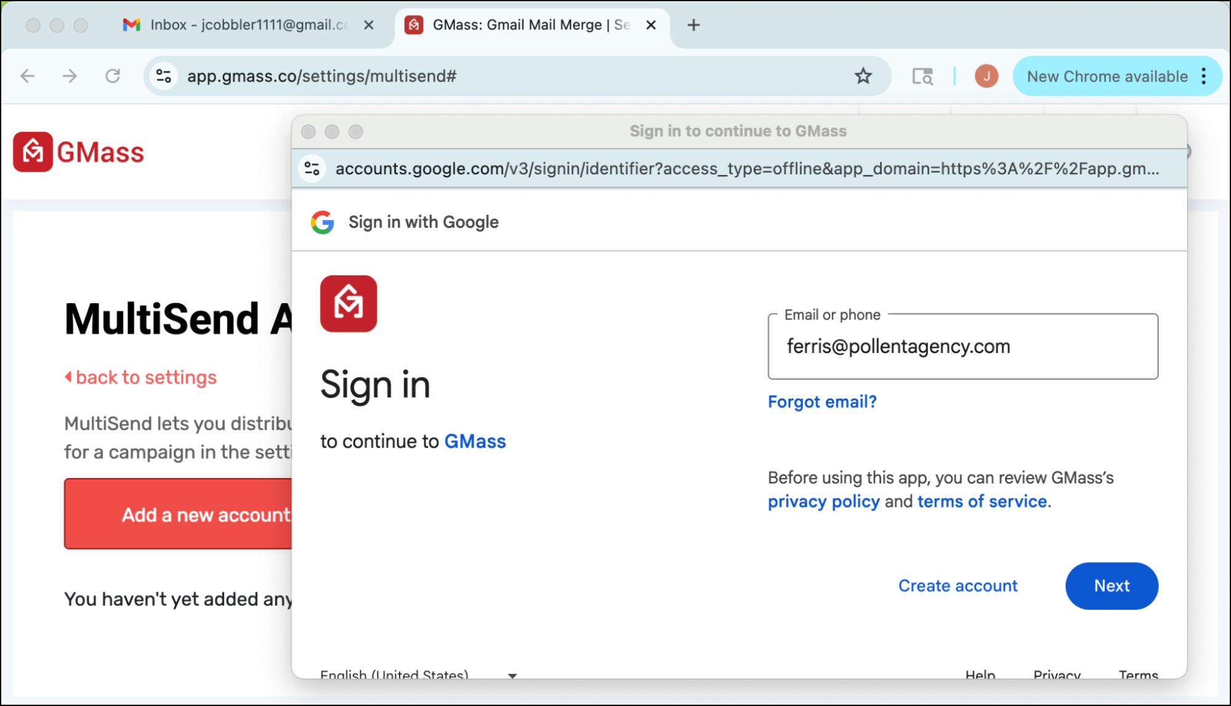Click popup address bar site settings icon
This screenshot has height=706, width=1231.
point(312,168)
